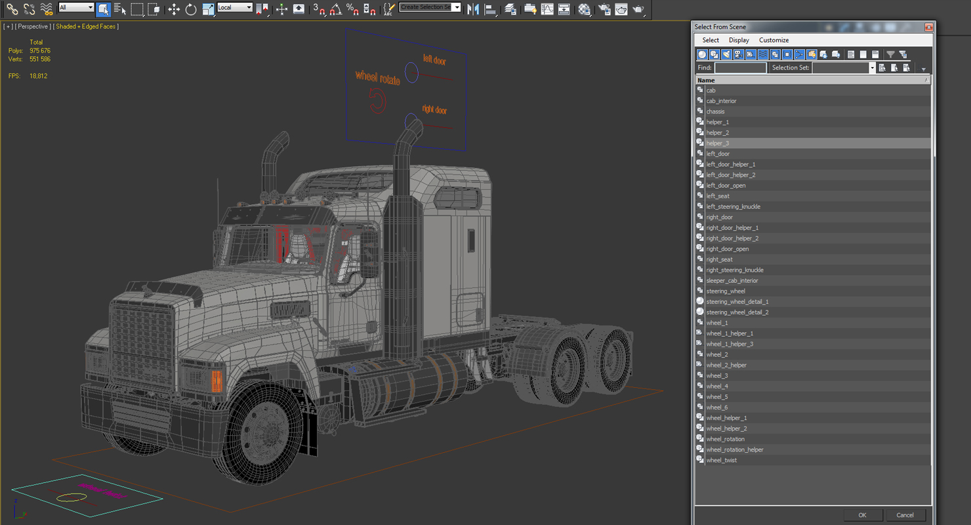Activate the Select and Link tool

click(12, 9)
